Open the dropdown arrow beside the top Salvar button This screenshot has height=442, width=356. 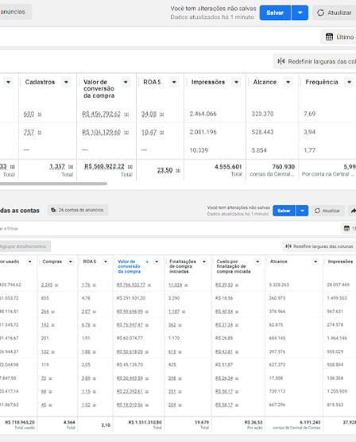pyautogui.click(x=300, y=13)
